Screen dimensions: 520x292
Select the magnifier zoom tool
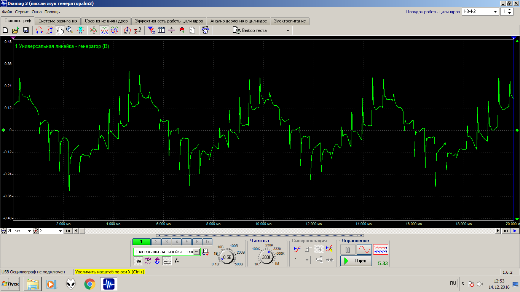[70, 30]
